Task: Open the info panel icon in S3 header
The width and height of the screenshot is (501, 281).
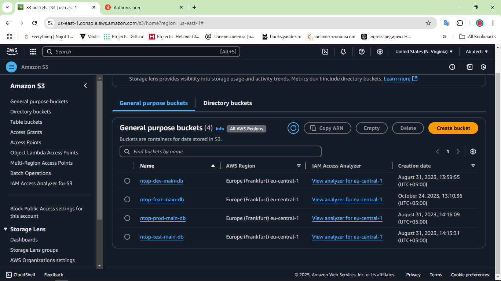Action: tap(452, 67)
